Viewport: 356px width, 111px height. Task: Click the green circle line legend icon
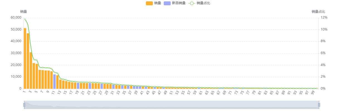192,3
